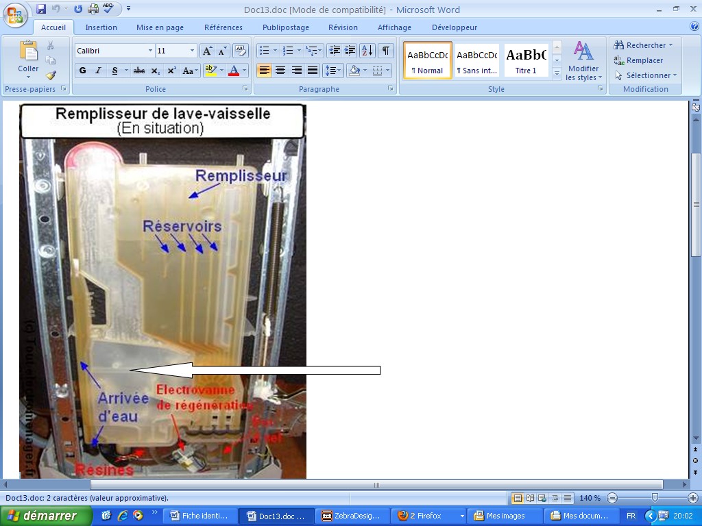
Task: Click the zoom slider handle
Action: point(655,498)
